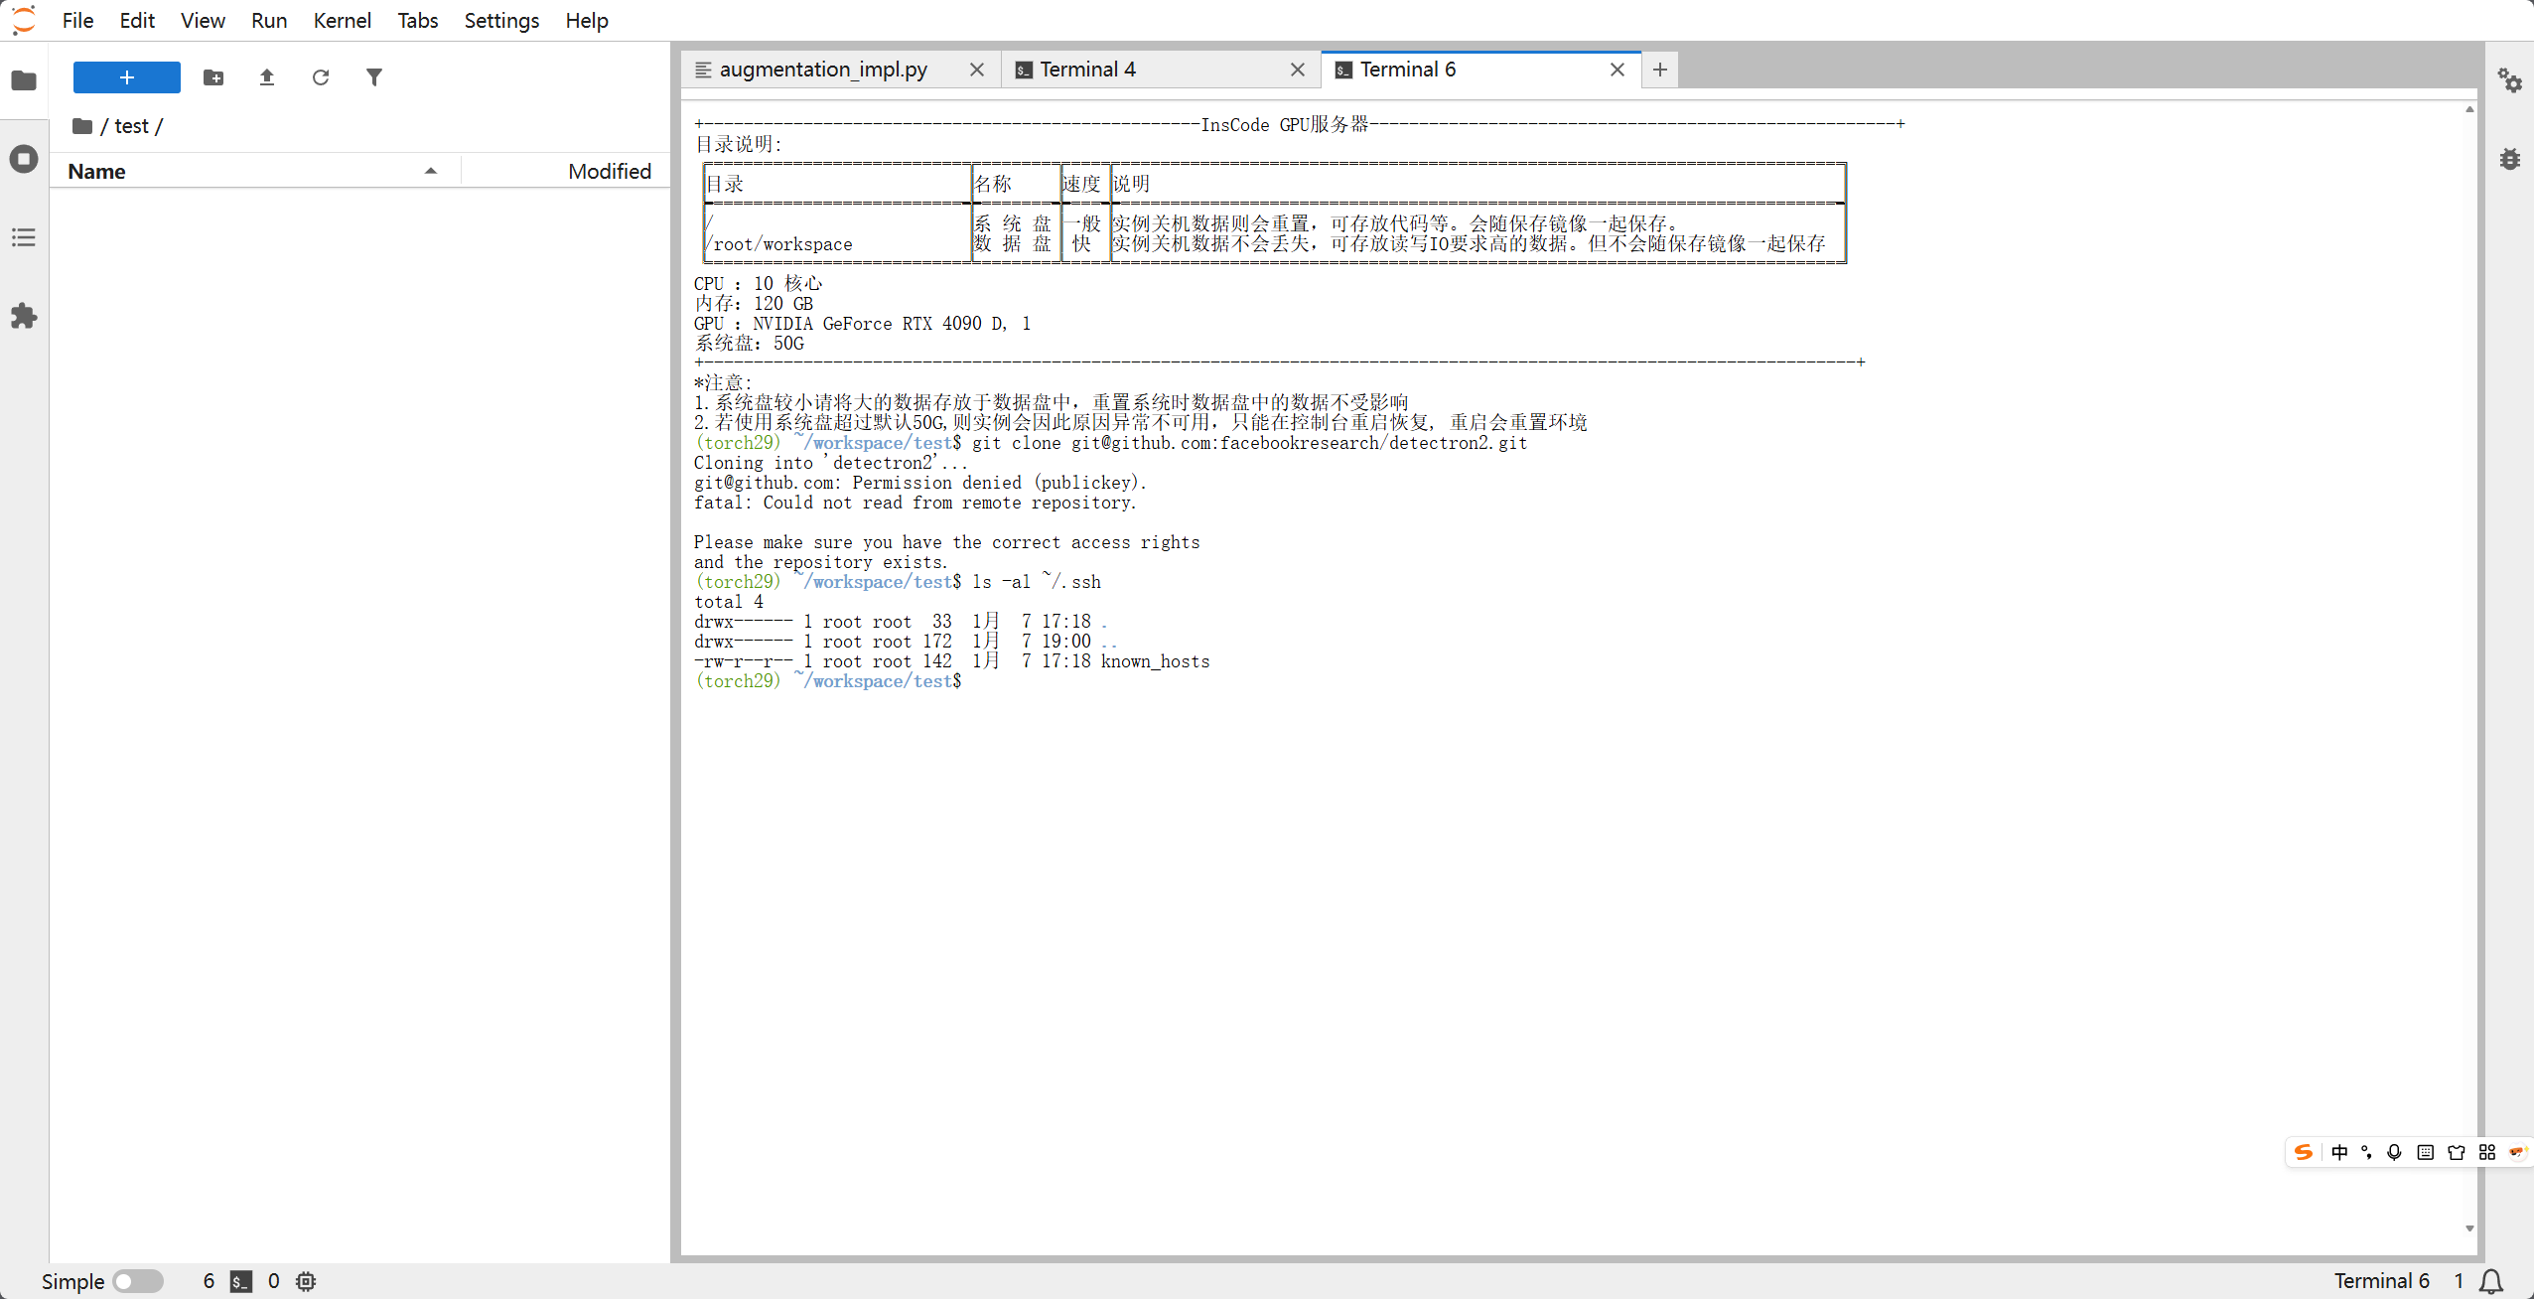Sort files by Name column
This screenshot has width=2534, height=1299.
click(x=96, y=171)
